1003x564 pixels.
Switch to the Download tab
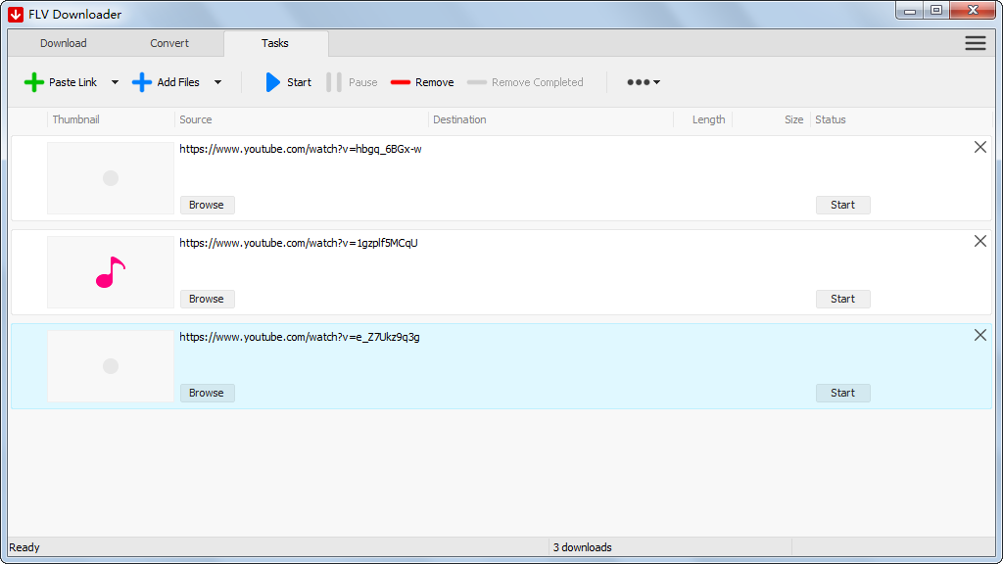64,43
